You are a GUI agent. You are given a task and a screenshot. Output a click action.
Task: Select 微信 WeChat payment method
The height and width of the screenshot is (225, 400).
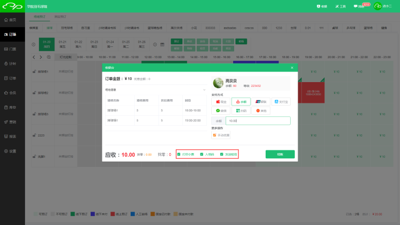(220, 110)
